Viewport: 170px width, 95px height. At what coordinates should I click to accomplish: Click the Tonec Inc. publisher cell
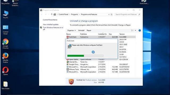(x=84, y=62)
